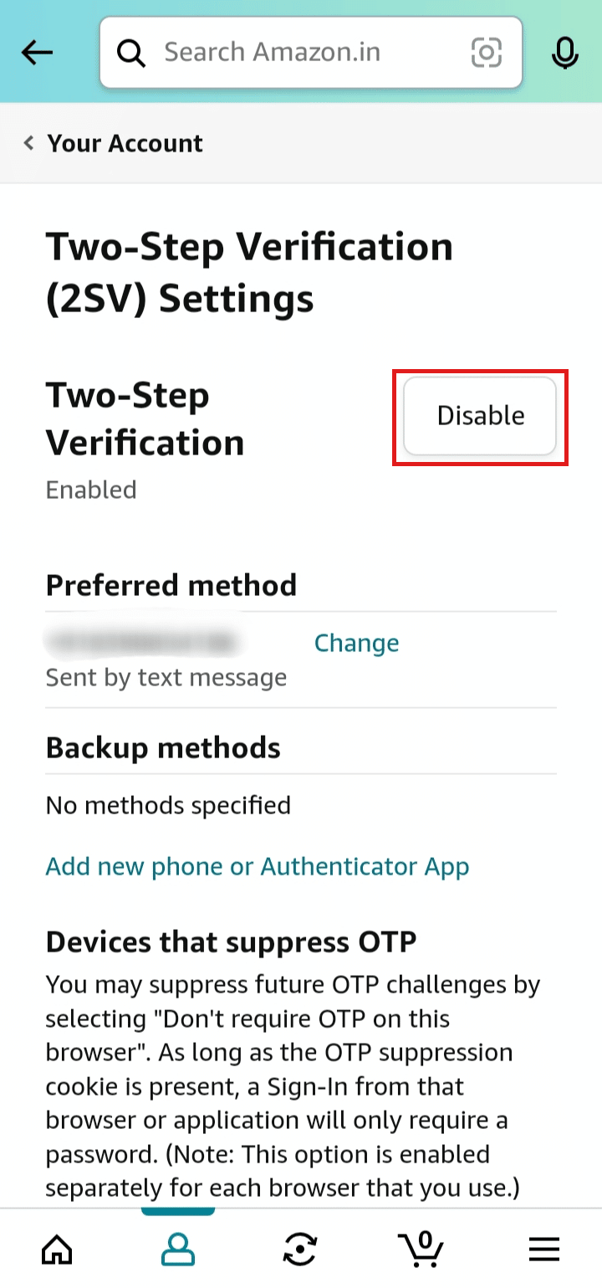Add new phone or Authenticator App
The height and width of the screenshot is (1288, 602).
[x=258, y=866]
